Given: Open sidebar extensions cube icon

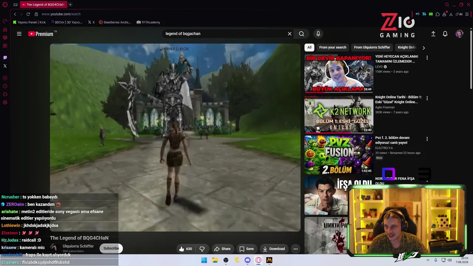Looking at the screenshot, I should [5, 94].
